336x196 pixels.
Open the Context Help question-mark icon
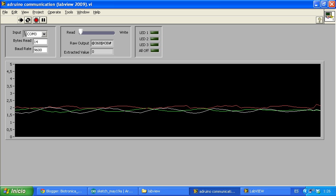pyautogui.click(x=319, y=20)
